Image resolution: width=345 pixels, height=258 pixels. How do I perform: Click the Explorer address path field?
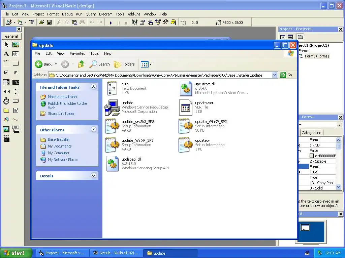160,75
